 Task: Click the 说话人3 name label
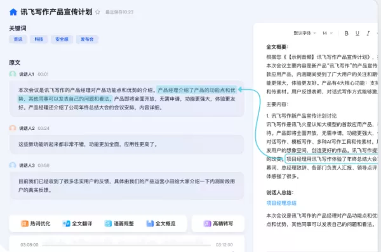pyautogui.click(x=27, y=165)
